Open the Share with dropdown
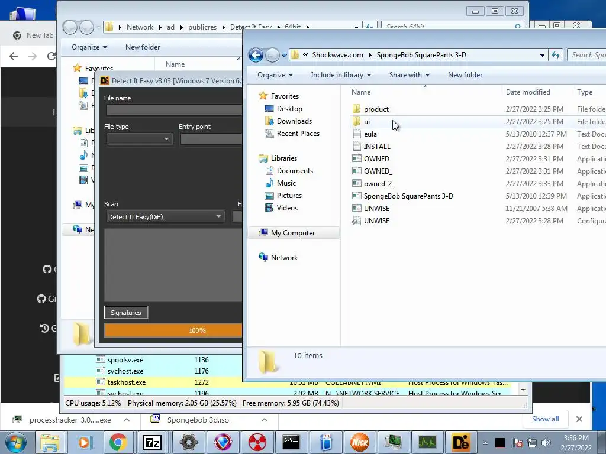Viewport: 606px width, 454px height. 410,75
